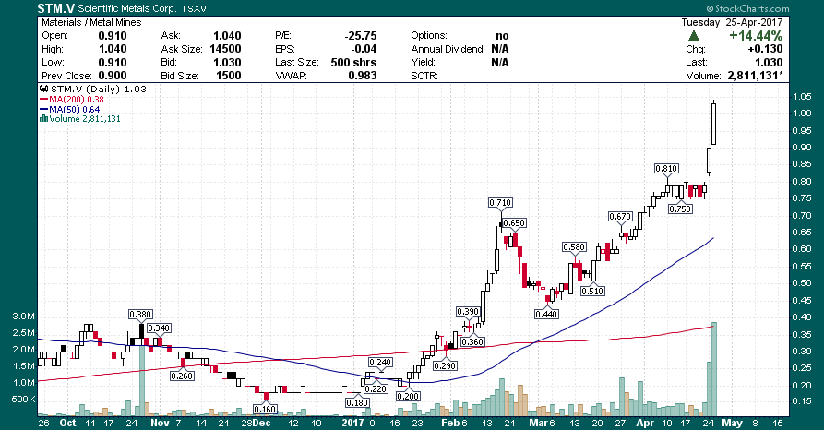The height and width of the screenshot is (430, 824).
Task: Click the 0.750 price callout
Action: (x=680, y=209)
